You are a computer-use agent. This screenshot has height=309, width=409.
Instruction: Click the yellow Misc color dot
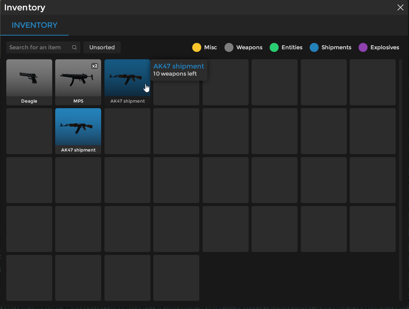(197, 47)
